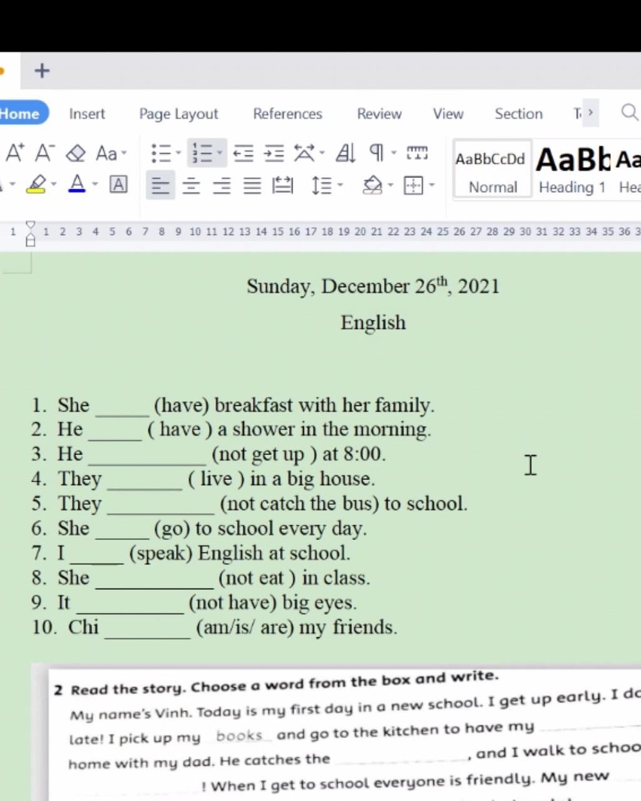Open the Change Case Aa menu
This screenshot has height=801, width=641.
coord(111,153)
